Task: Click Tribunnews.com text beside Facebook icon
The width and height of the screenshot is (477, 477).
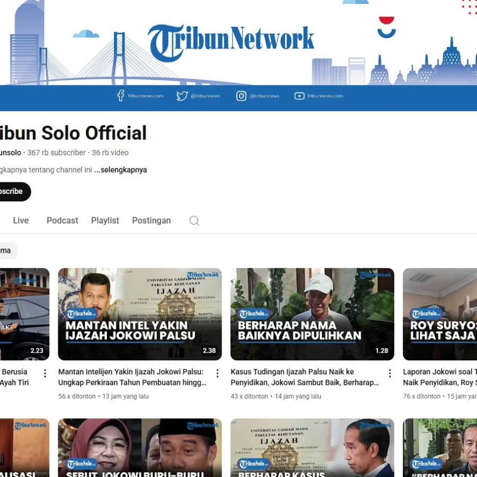Action: (x=145, y=96)
